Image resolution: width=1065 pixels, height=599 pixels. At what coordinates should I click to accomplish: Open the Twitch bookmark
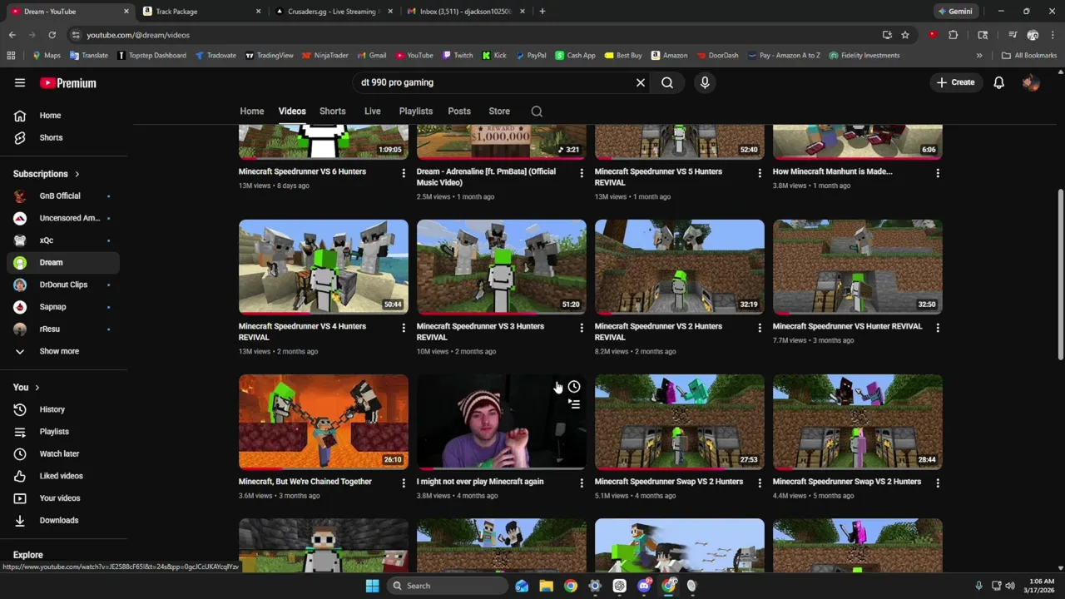click(x=458, y=56)
